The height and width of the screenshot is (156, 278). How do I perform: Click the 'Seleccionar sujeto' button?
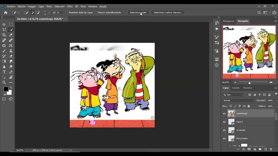click(138, 13)
